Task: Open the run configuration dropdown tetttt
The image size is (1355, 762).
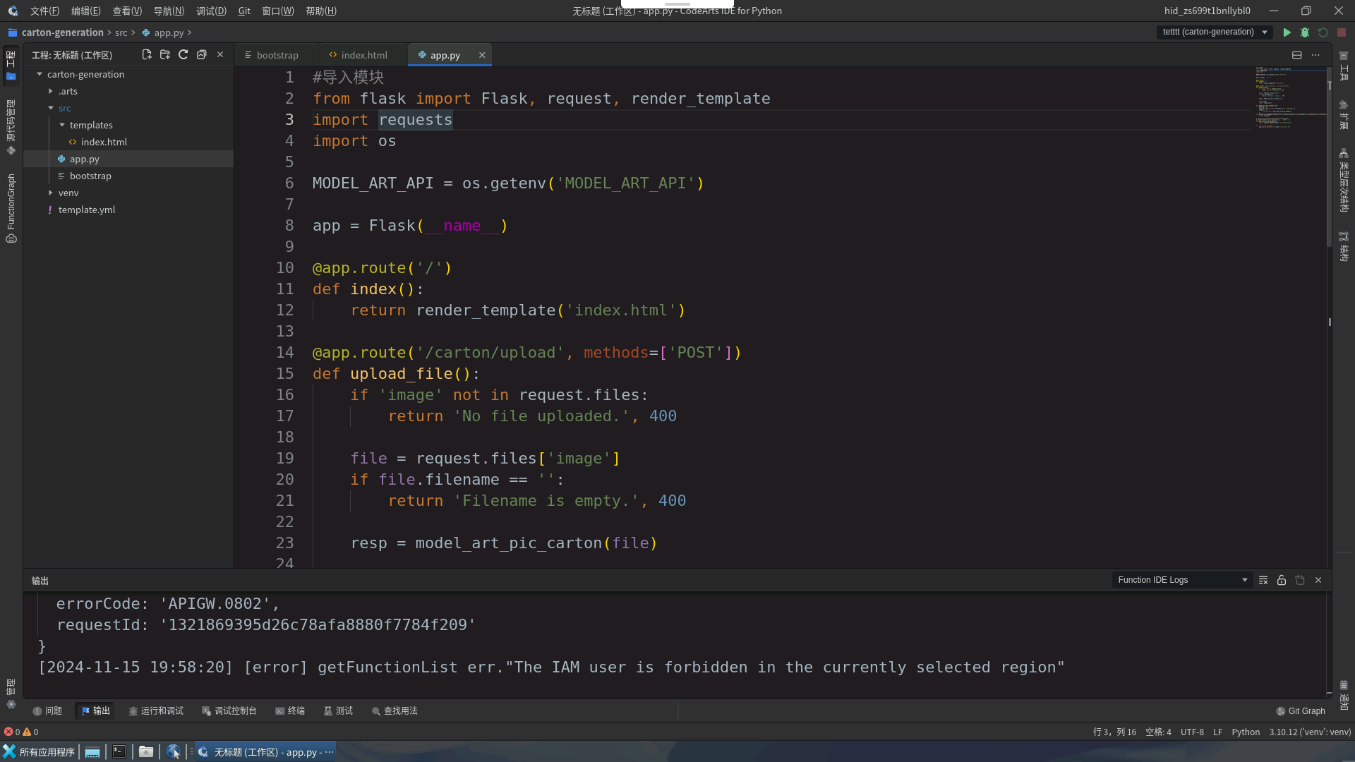Action: pyautogui.click(x=1215, y=32)
